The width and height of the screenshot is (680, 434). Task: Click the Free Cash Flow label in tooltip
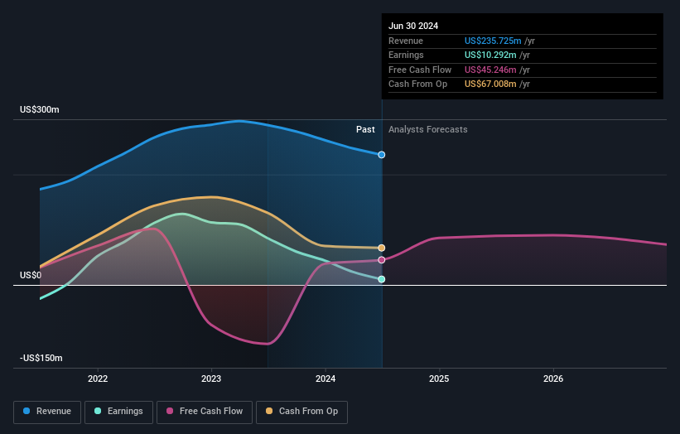coord(420,70)
